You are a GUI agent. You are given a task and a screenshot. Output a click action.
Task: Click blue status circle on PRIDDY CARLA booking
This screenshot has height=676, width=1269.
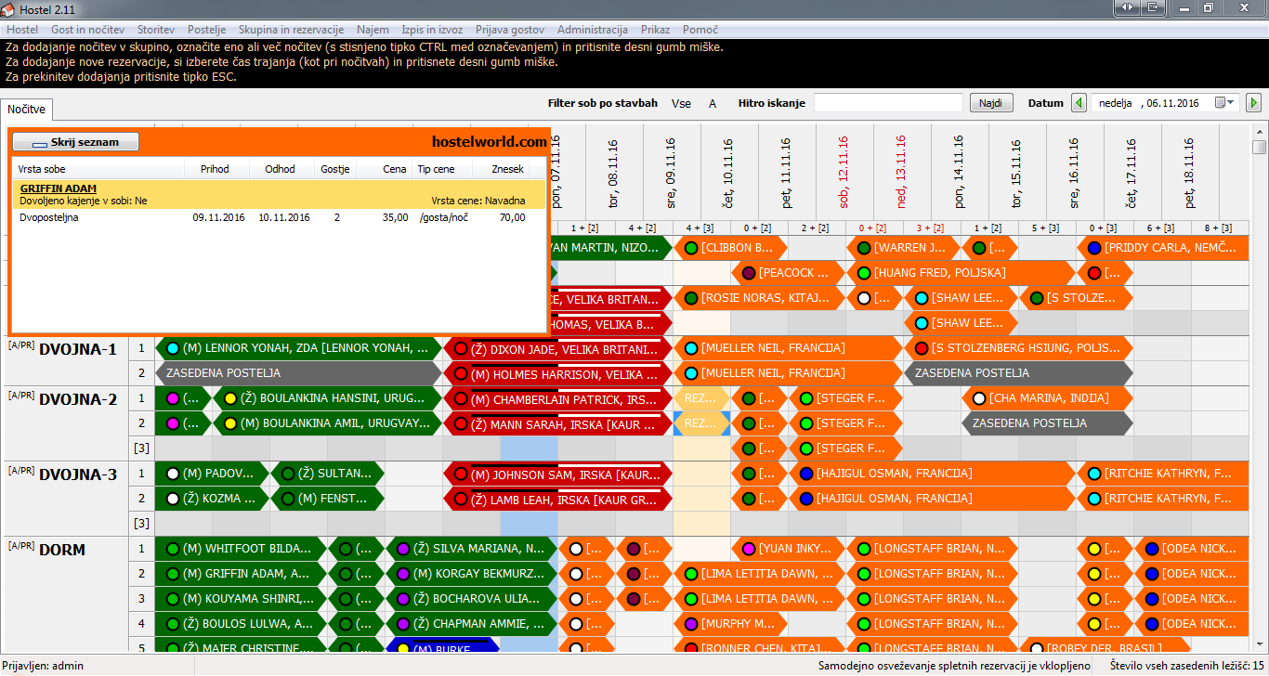click(x=1094, y=248)
